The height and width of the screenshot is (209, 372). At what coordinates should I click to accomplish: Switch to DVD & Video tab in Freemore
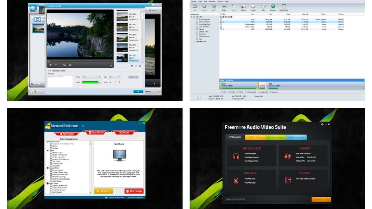(x=255, y=137)
